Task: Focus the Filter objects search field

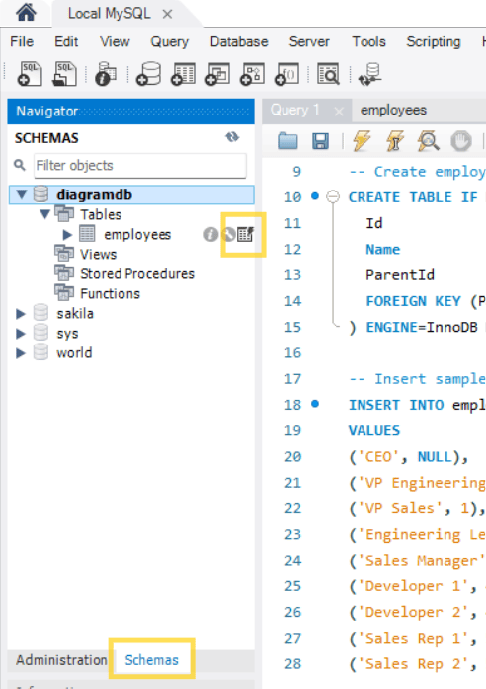Action: [140, 165]
